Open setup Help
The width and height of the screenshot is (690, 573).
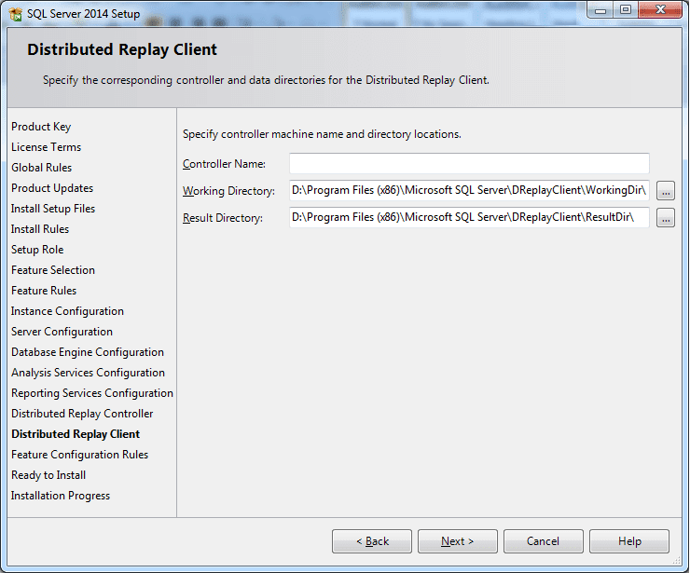[629, 541]
